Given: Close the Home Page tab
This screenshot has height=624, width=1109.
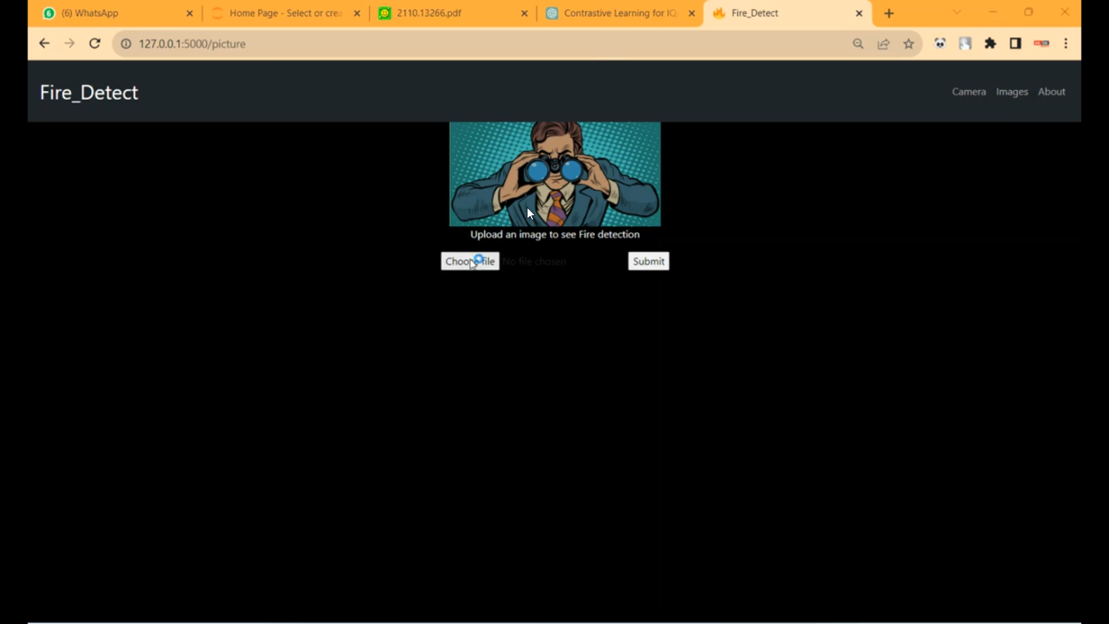Looking at the screenshot, I should tap(357, 13).
